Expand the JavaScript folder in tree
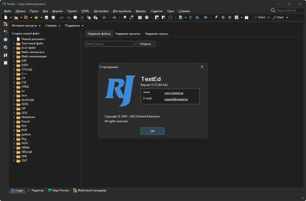This screenshot has height=201, width=306. tap(14, 100)
